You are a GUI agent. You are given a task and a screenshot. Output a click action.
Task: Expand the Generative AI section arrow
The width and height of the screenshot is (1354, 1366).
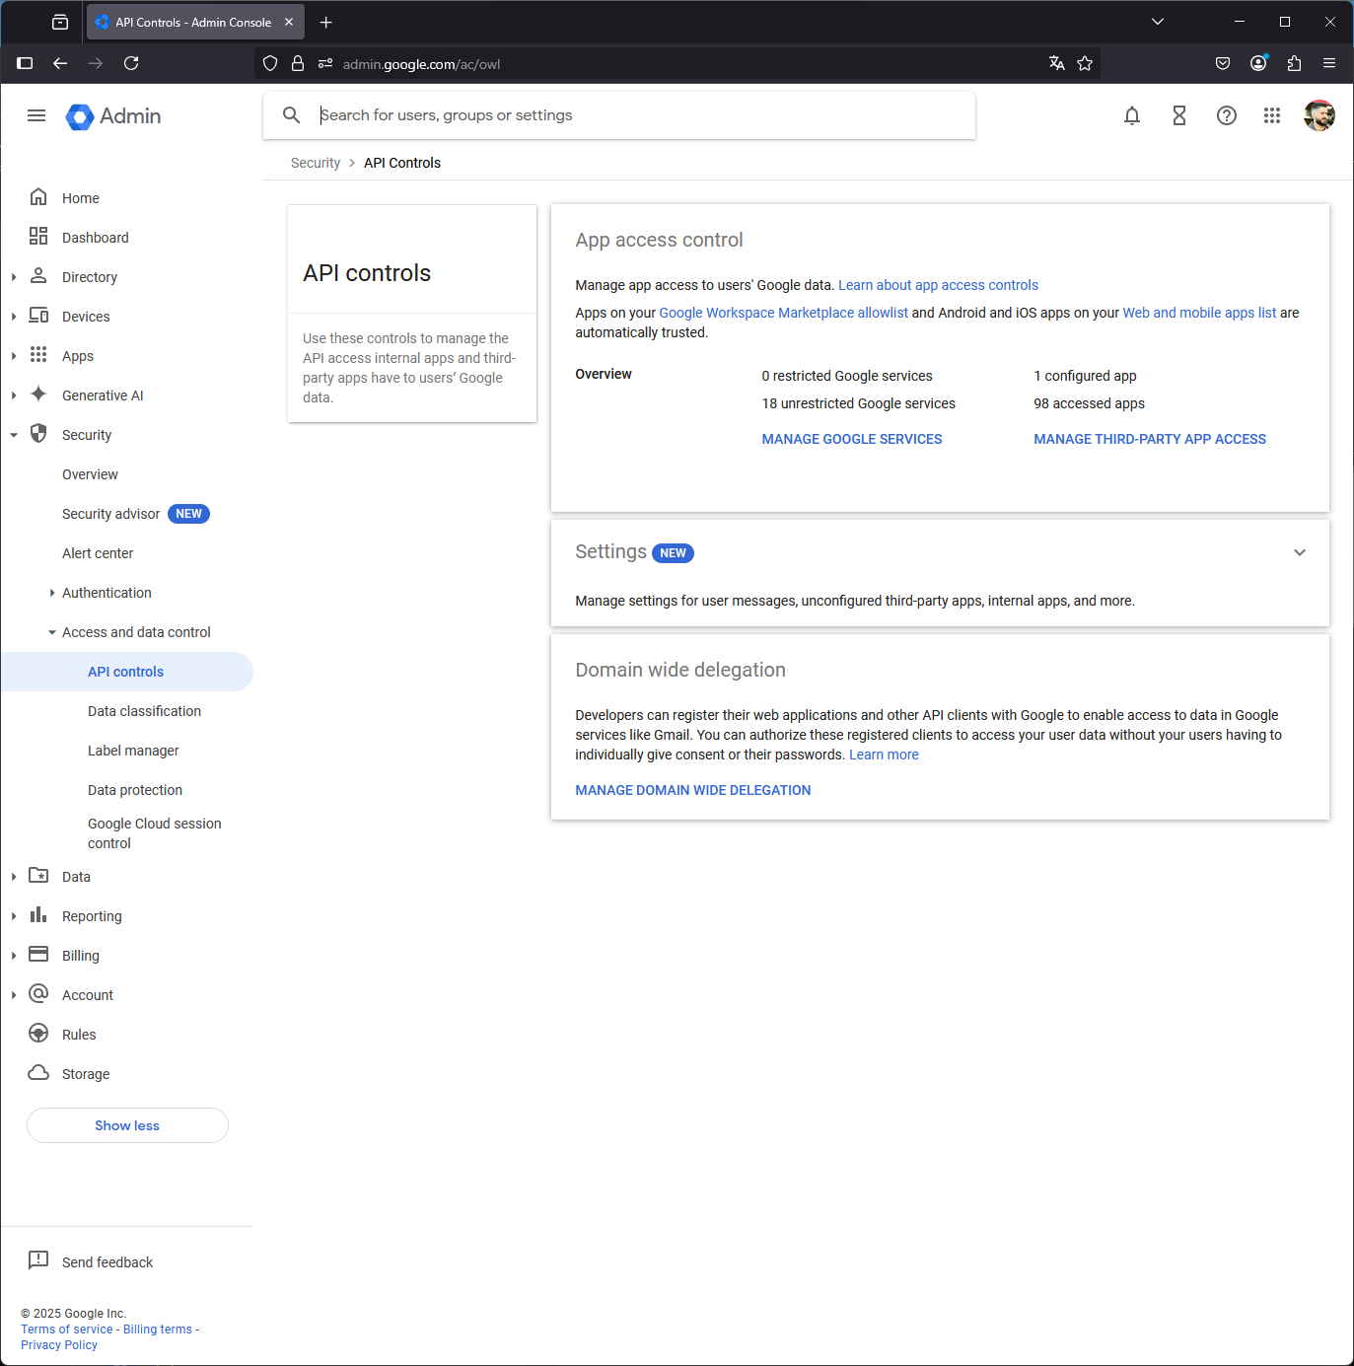click(14, 395)
